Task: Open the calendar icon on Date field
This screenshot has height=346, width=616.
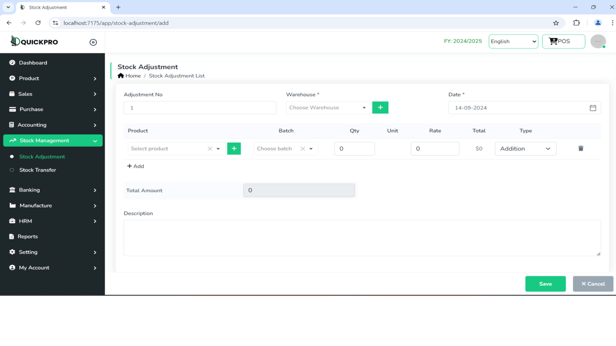Action: [x=593, y=108]
